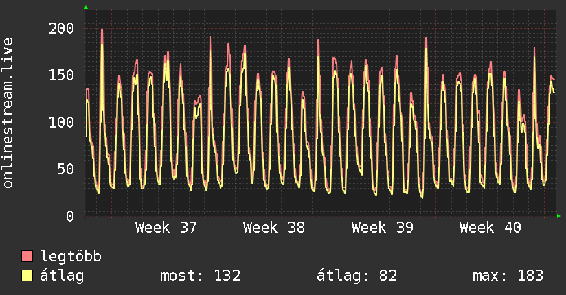Click the Week 40 axis label
The height and width of the screenshot is (295, 566).
tap(490, 228)
